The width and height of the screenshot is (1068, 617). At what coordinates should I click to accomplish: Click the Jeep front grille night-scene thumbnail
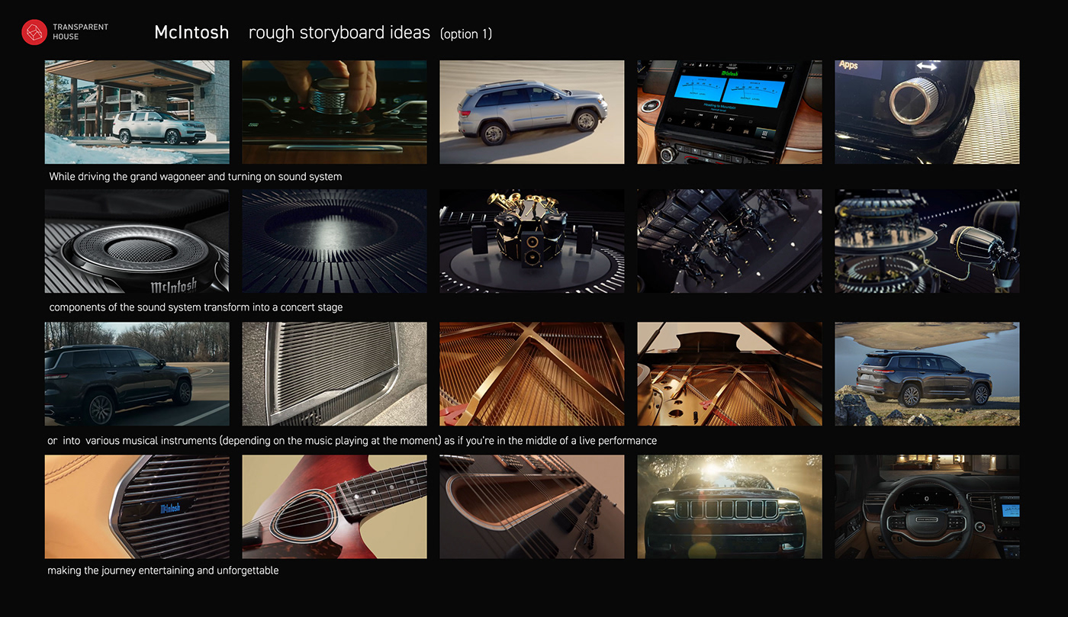729,506
